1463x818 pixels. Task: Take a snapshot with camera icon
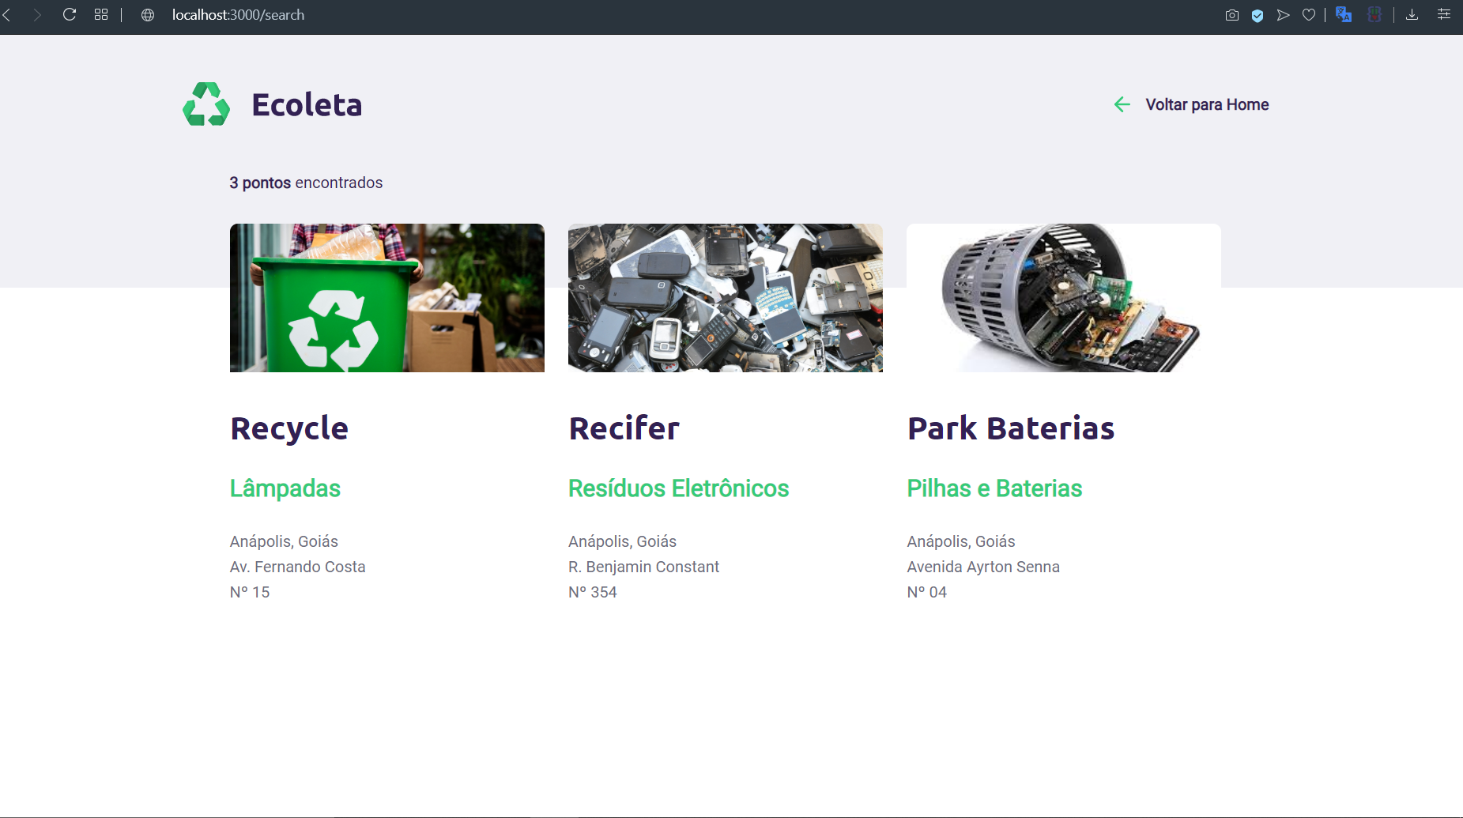(1231, 15)
